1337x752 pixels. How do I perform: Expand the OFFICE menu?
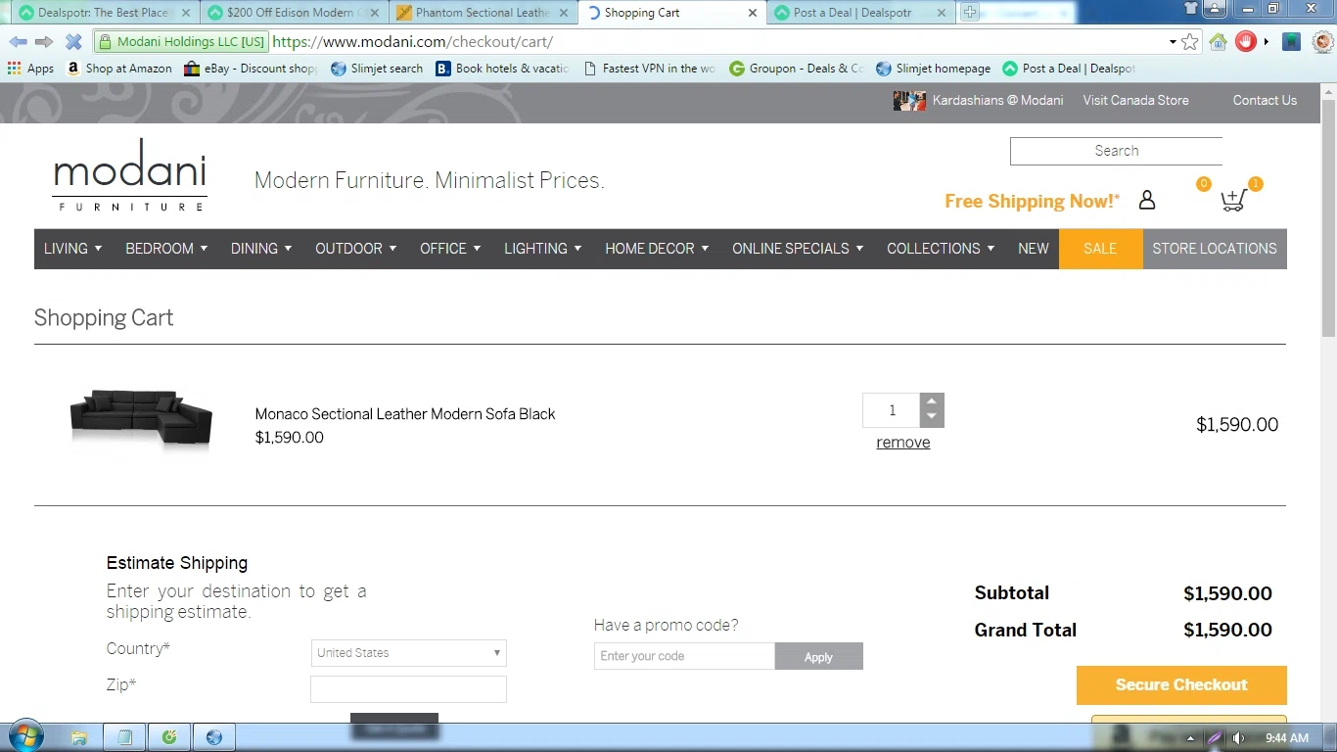450,249
